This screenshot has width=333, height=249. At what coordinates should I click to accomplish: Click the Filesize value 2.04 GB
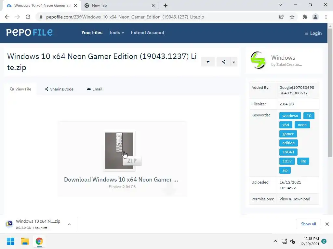(x=286, y=104)
